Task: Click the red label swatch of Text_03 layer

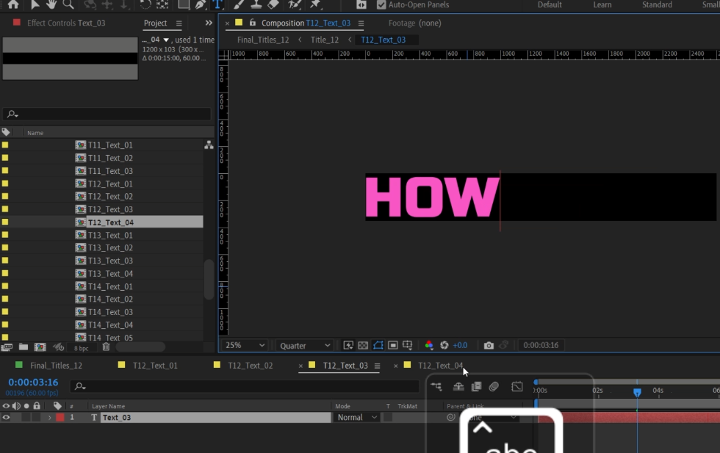Action: point(60,417)
